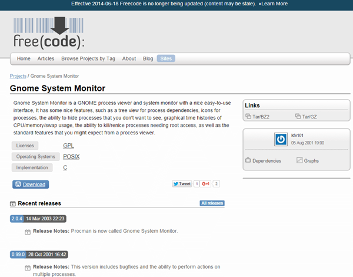Click the Implementation label
Viewport: 353px width, 277px height.
[x=32, y=167]
